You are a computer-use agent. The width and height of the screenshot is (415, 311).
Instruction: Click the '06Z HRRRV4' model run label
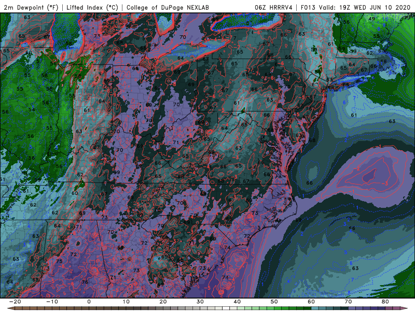pyautogui.click(x=273, y=7)
